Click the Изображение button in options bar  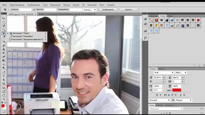coord(108,10)
